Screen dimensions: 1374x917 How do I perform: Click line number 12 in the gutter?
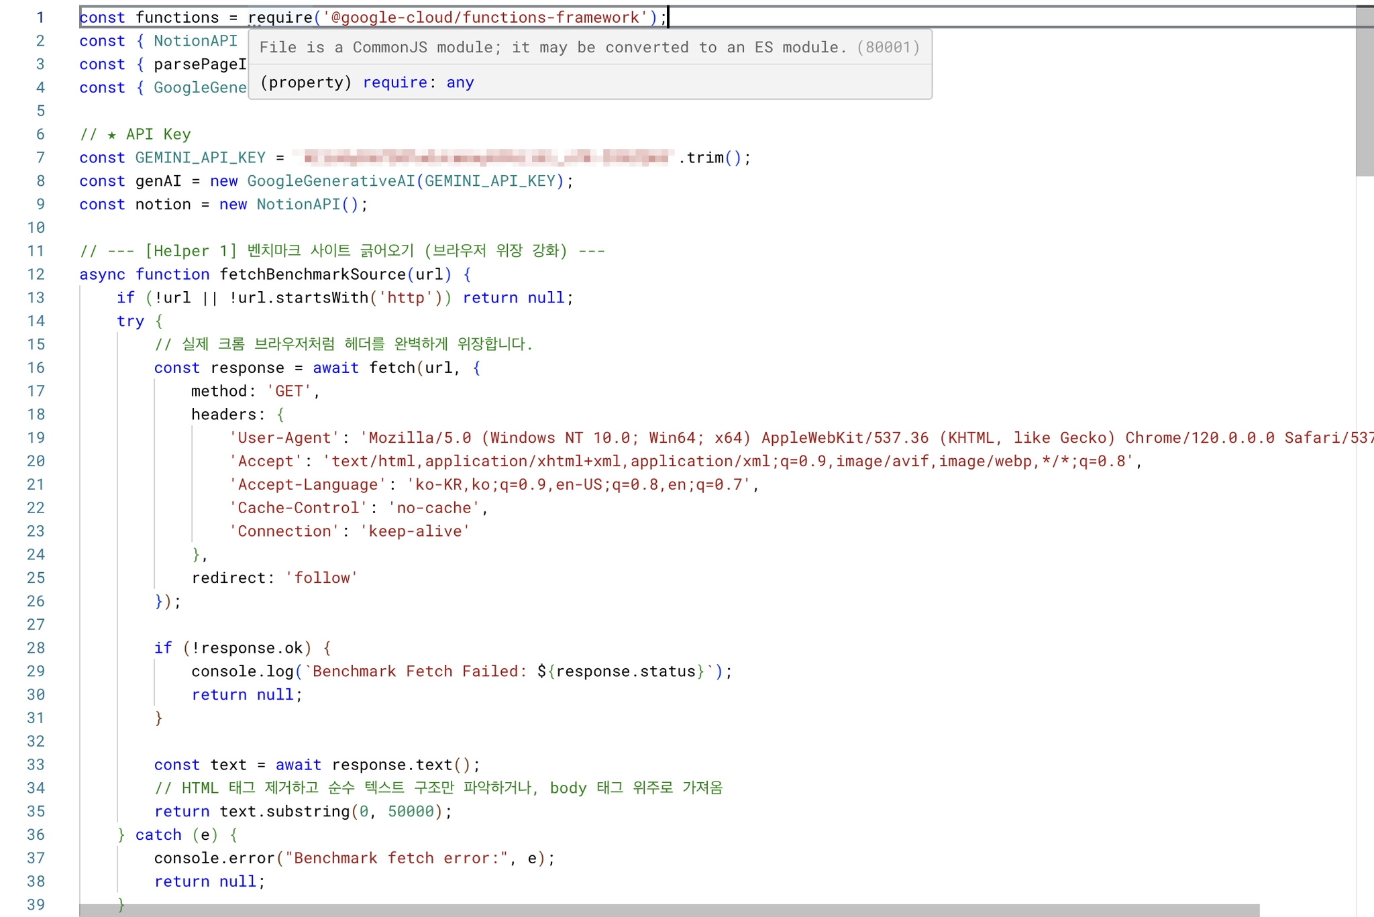[x=36, y=274]
